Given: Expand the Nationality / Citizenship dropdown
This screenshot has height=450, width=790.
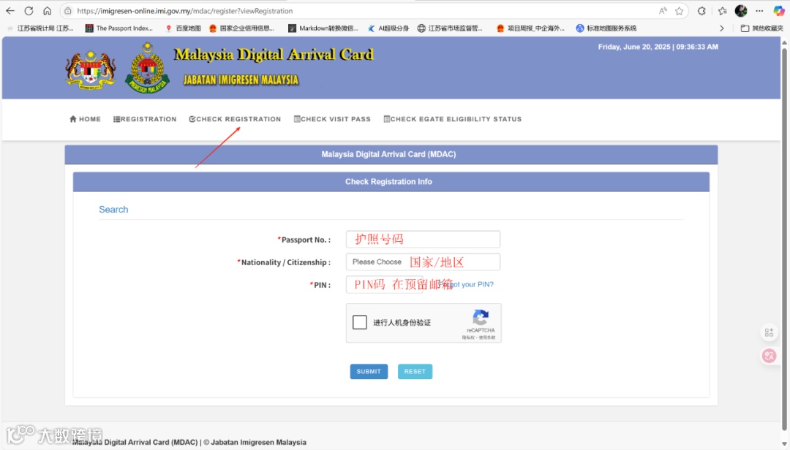Looking at the screenshot, I should [x=424, y=262].
